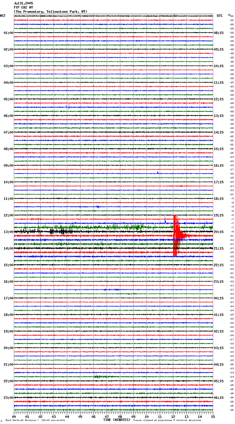
Task: Select the 06:15 UTC time label
Action: pos(218,398)
